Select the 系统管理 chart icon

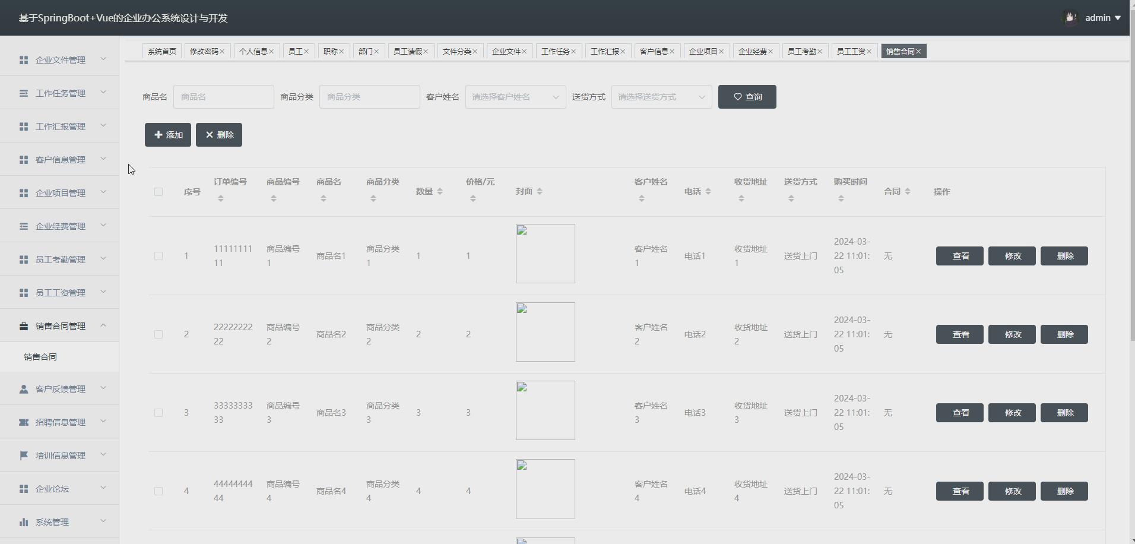coord(23,521)
